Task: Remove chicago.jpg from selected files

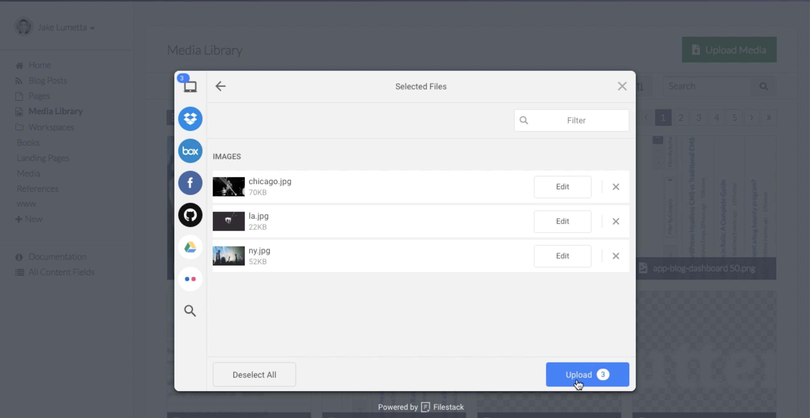Action: click(616, 187)
